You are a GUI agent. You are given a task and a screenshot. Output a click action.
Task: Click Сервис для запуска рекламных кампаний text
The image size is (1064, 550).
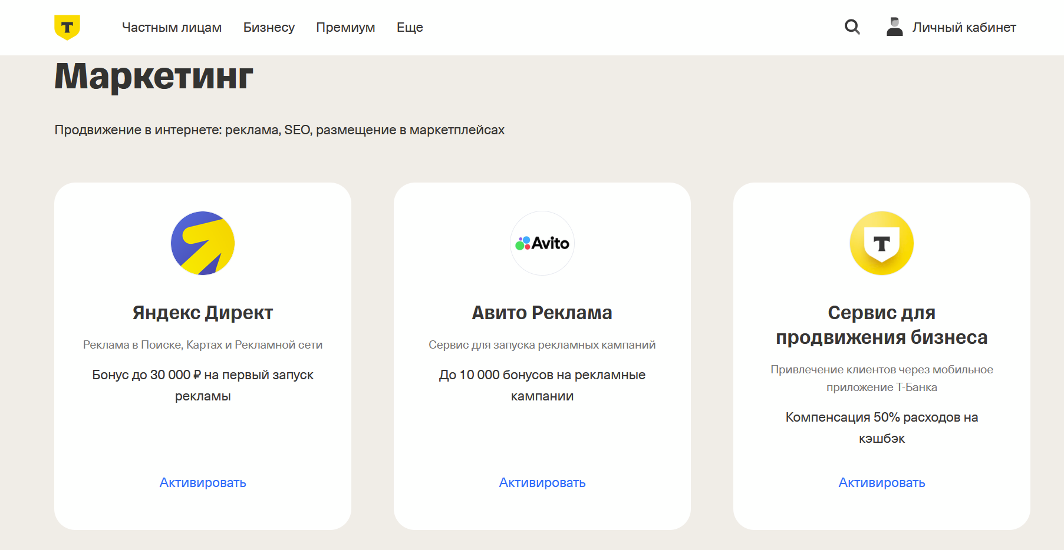point(542,344)
